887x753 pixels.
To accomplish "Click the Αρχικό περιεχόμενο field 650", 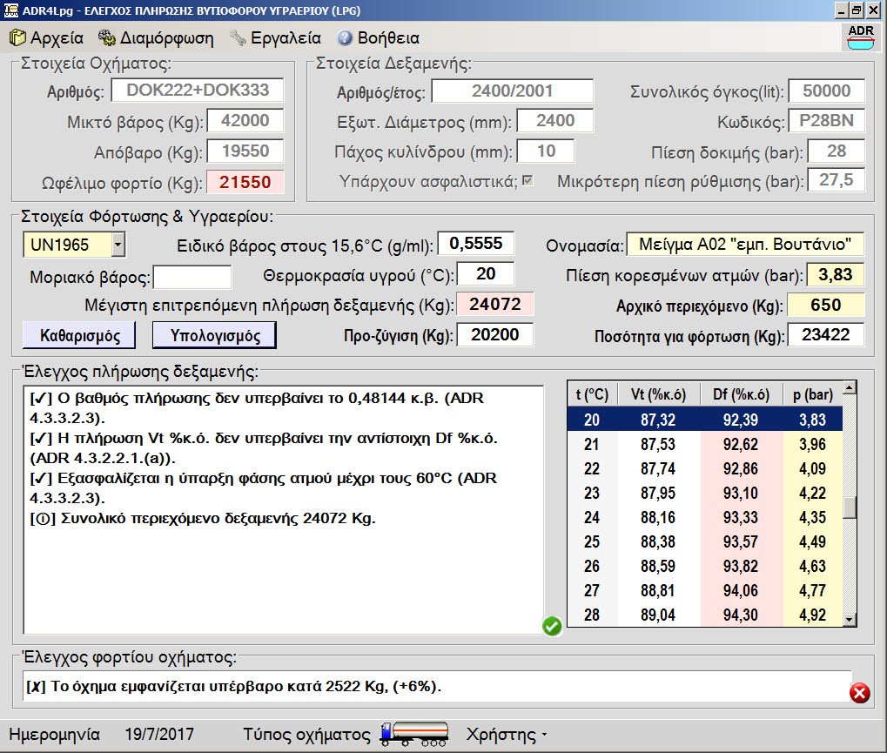I will tap(826, 305).
